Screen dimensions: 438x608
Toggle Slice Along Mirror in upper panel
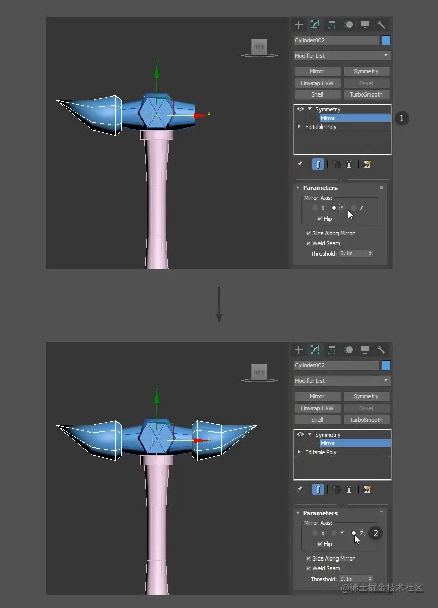(308, 233)
